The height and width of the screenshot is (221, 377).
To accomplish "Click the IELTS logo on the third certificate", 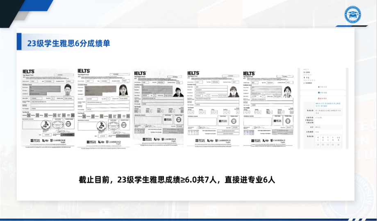I will click(x=140, y=73).
